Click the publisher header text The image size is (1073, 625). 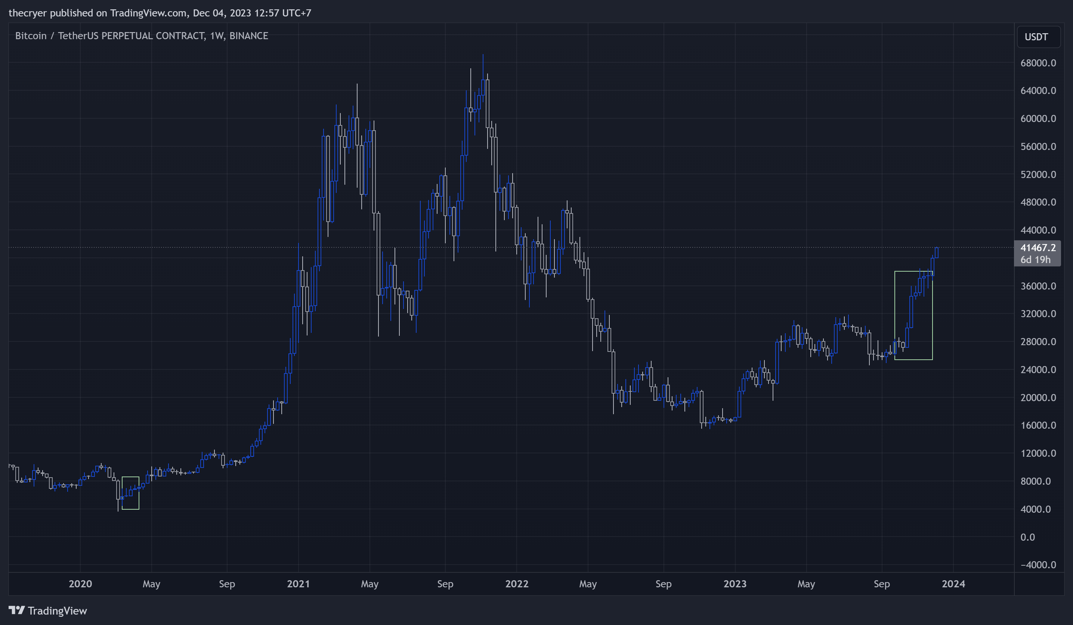(160, 13)
